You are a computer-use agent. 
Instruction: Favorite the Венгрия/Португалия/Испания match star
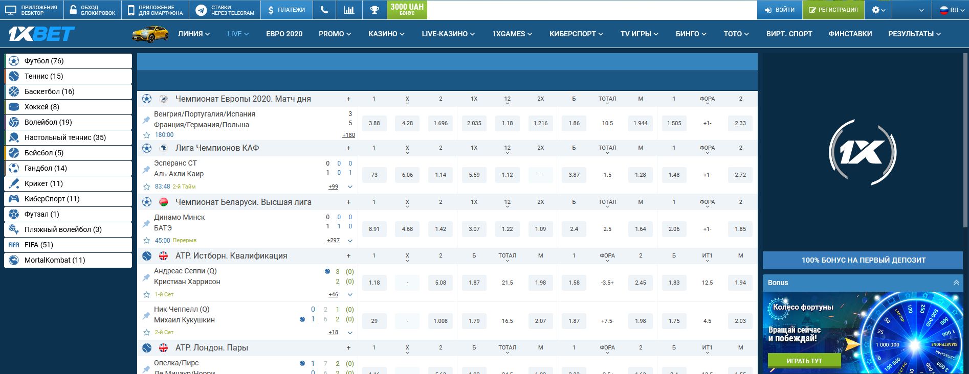[147, 135]
